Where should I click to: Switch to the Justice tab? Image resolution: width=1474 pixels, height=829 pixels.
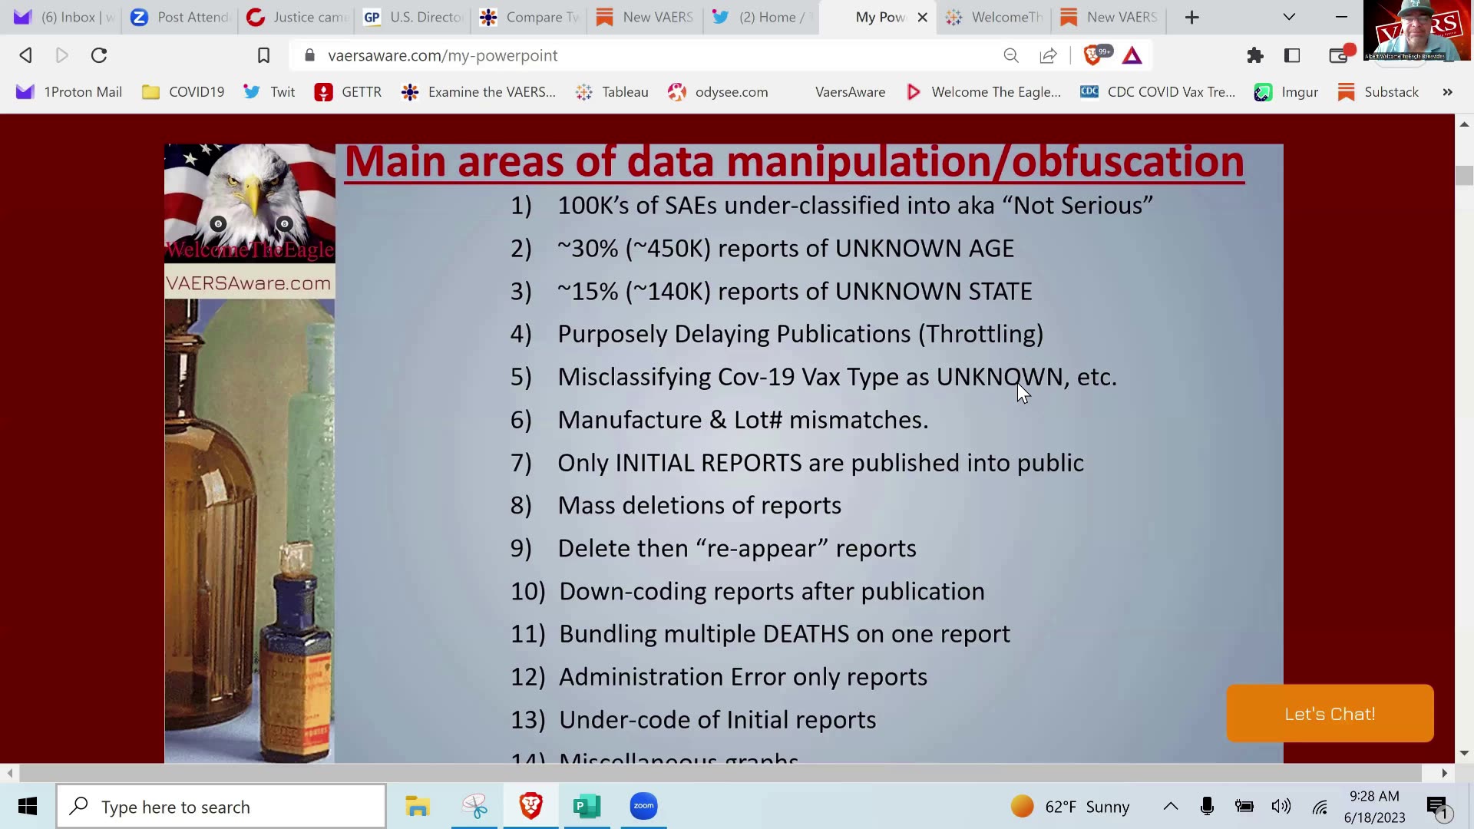tap(297, 17)
